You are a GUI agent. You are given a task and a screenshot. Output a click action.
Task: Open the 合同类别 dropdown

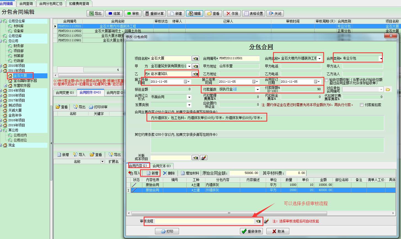[x=381, y=58]
